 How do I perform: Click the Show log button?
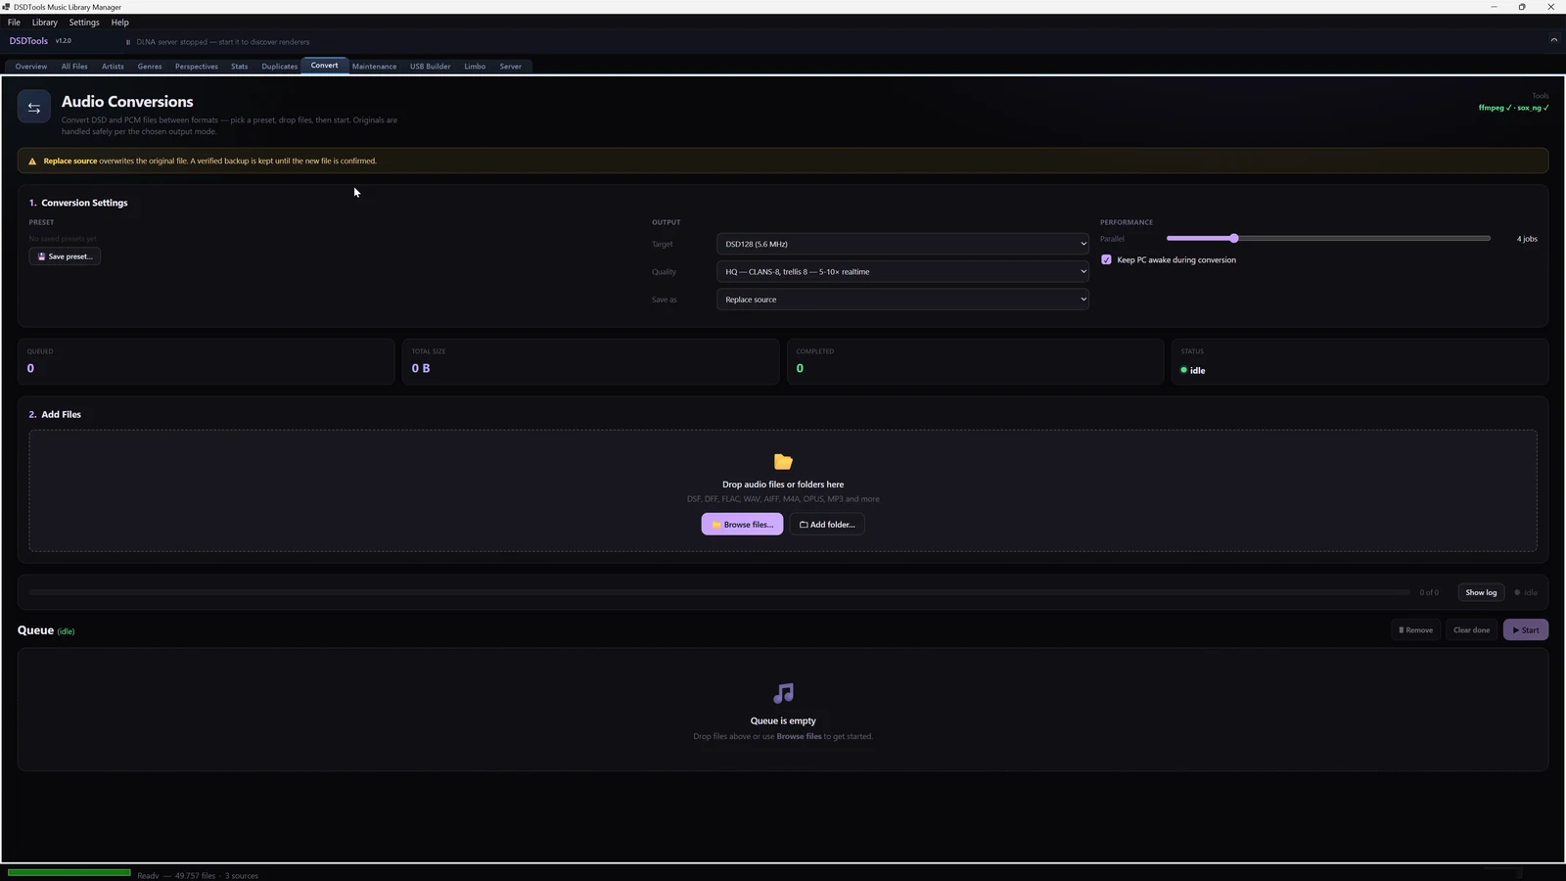[x=1481, y=592]
